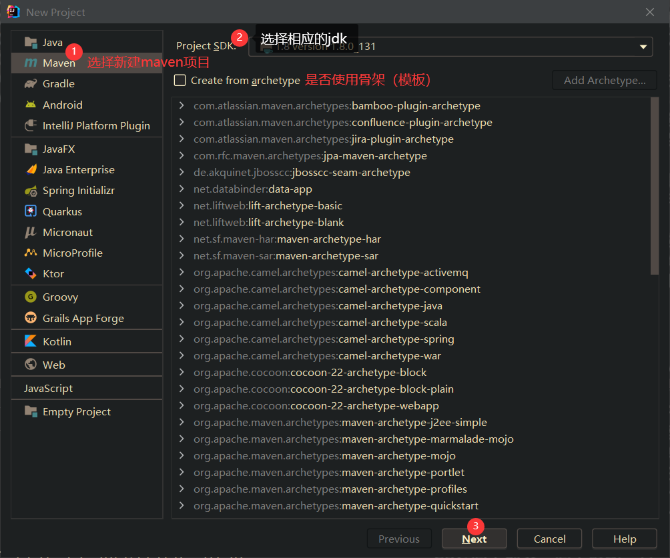Image resolution: width=670 pixels, height=558 pixels.
Task: Expand bamboo-plugin-archetype entry
Action: click(182, 105)
